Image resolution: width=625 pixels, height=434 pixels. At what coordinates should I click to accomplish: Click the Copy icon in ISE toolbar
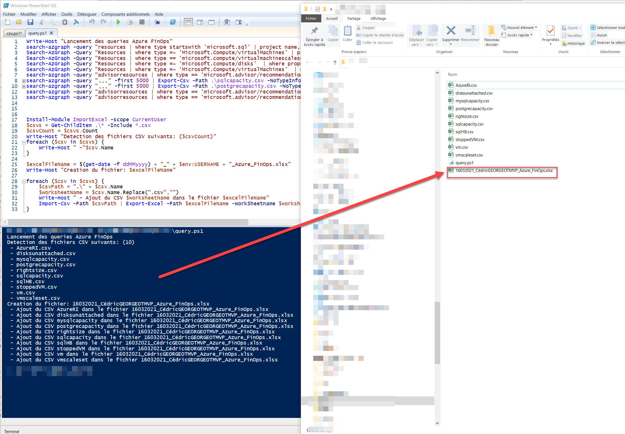point(53,22)
